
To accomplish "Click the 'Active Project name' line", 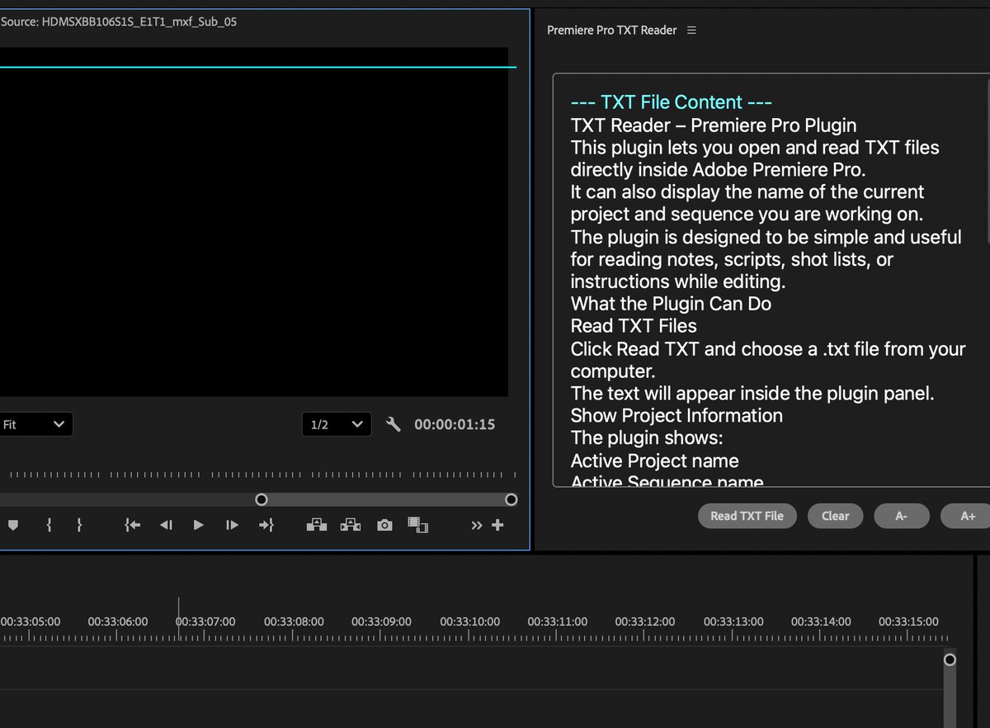I will pyautogui.click(x=654, y=461).
